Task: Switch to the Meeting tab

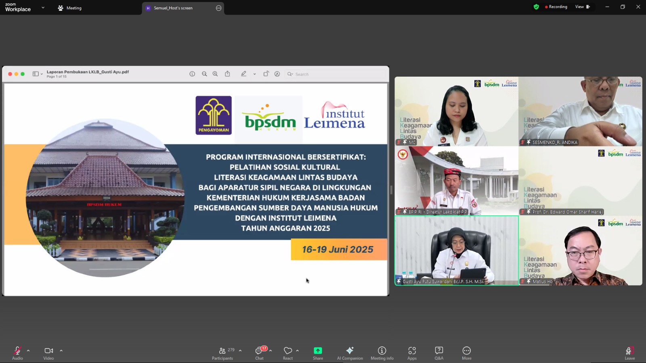Action: click(x=70, y=8)
